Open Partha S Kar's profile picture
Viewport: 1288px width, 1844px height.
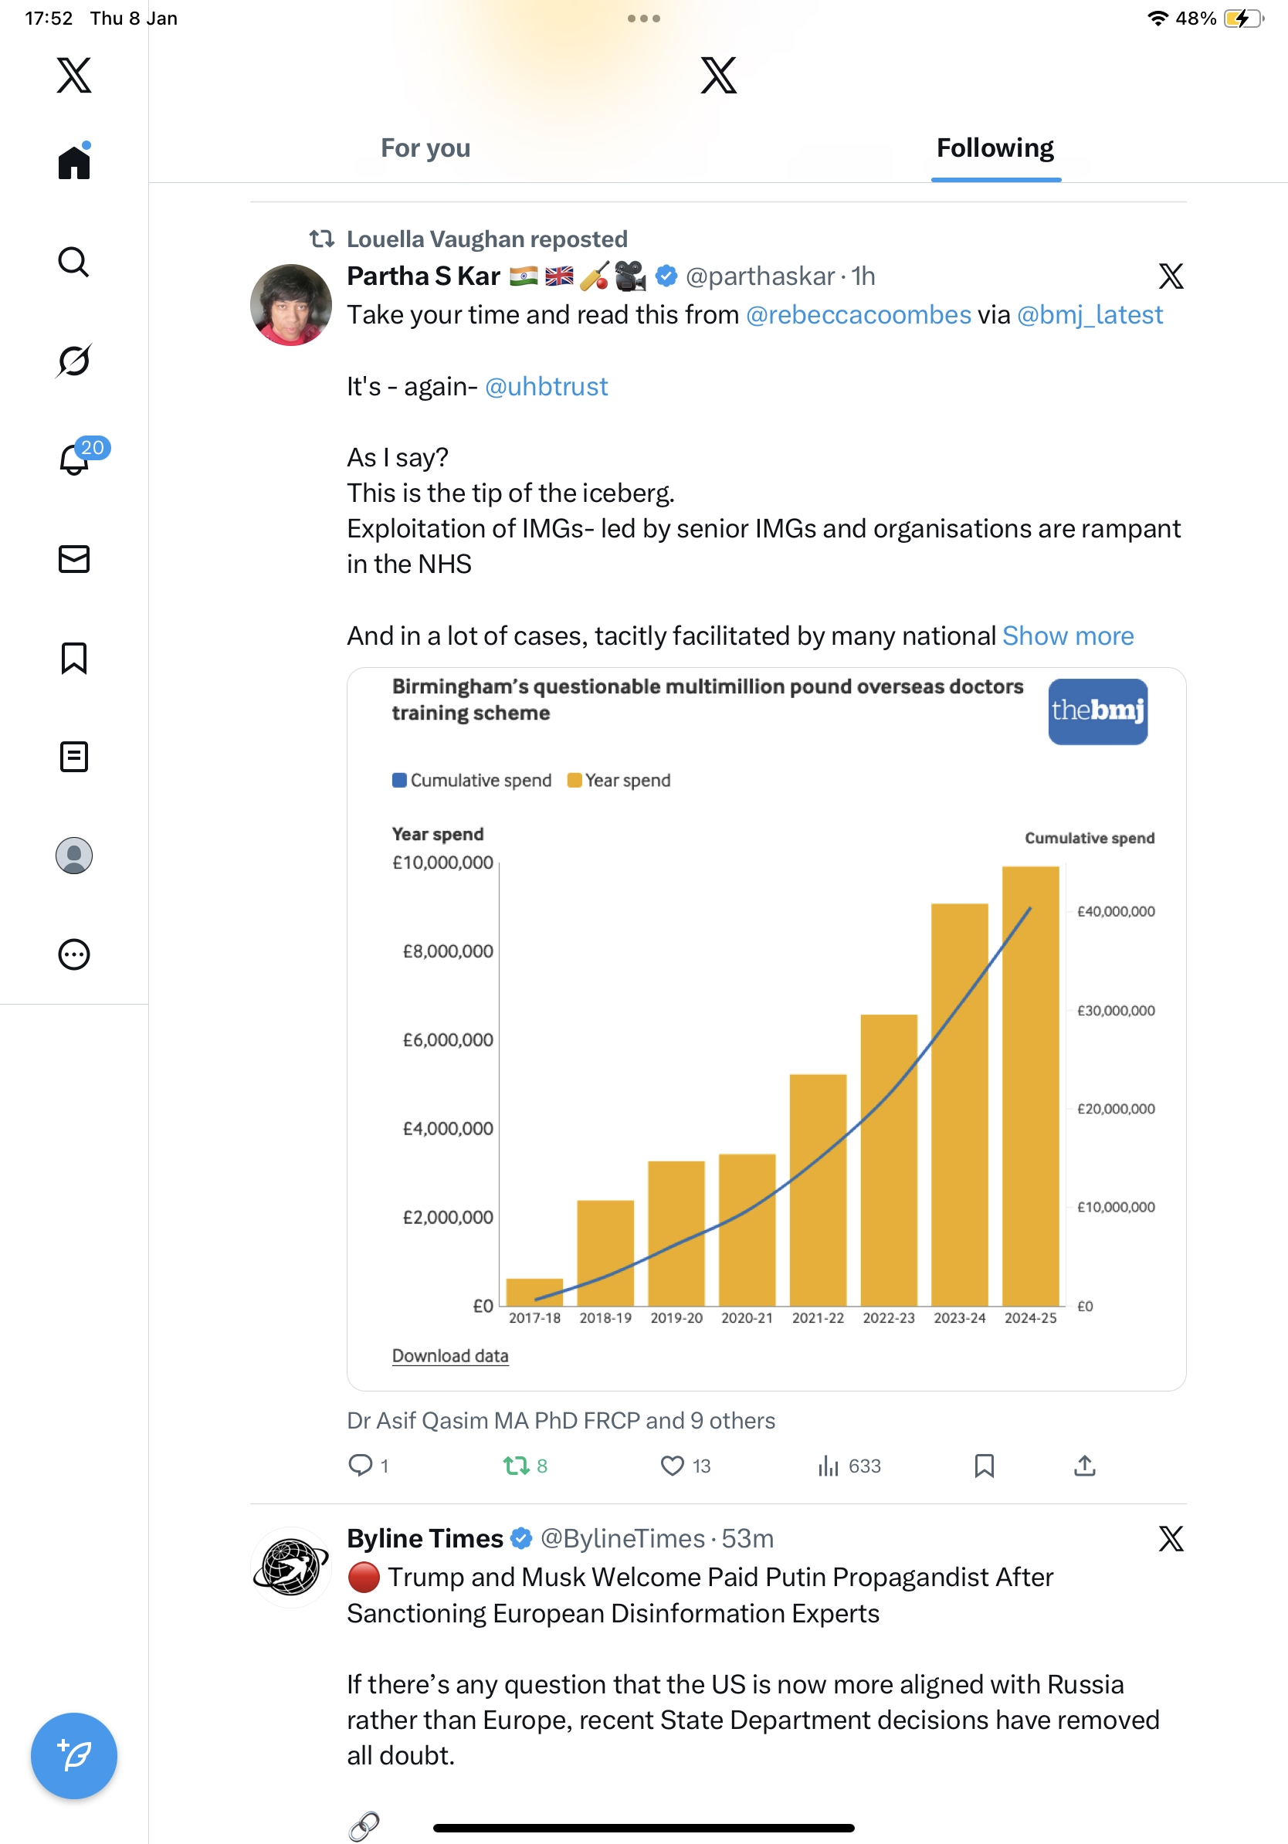tap(290, 305)
